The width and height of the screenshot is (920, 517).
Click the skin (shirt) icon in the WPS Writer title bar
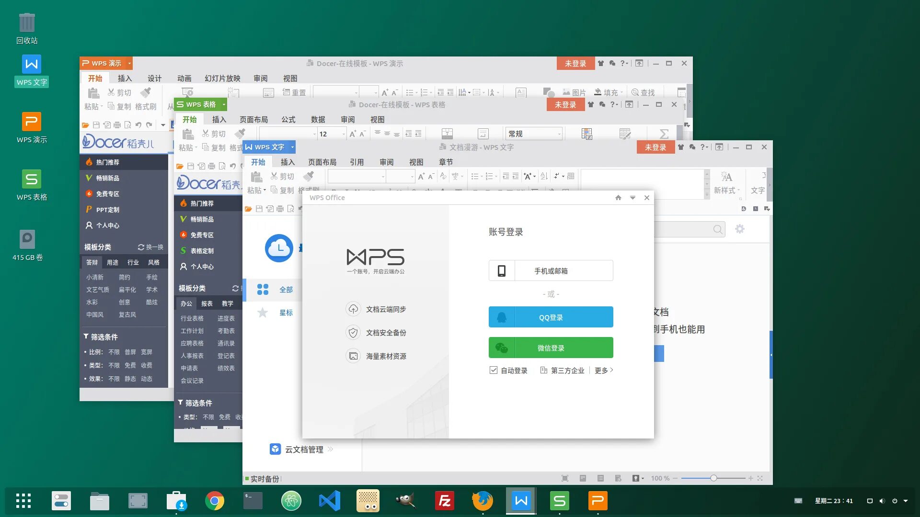(681, 147)
